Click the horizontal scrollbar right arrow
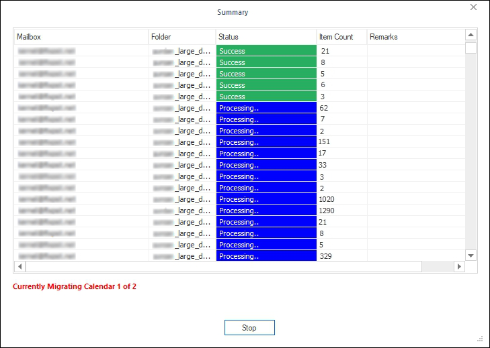 point(459,267)
